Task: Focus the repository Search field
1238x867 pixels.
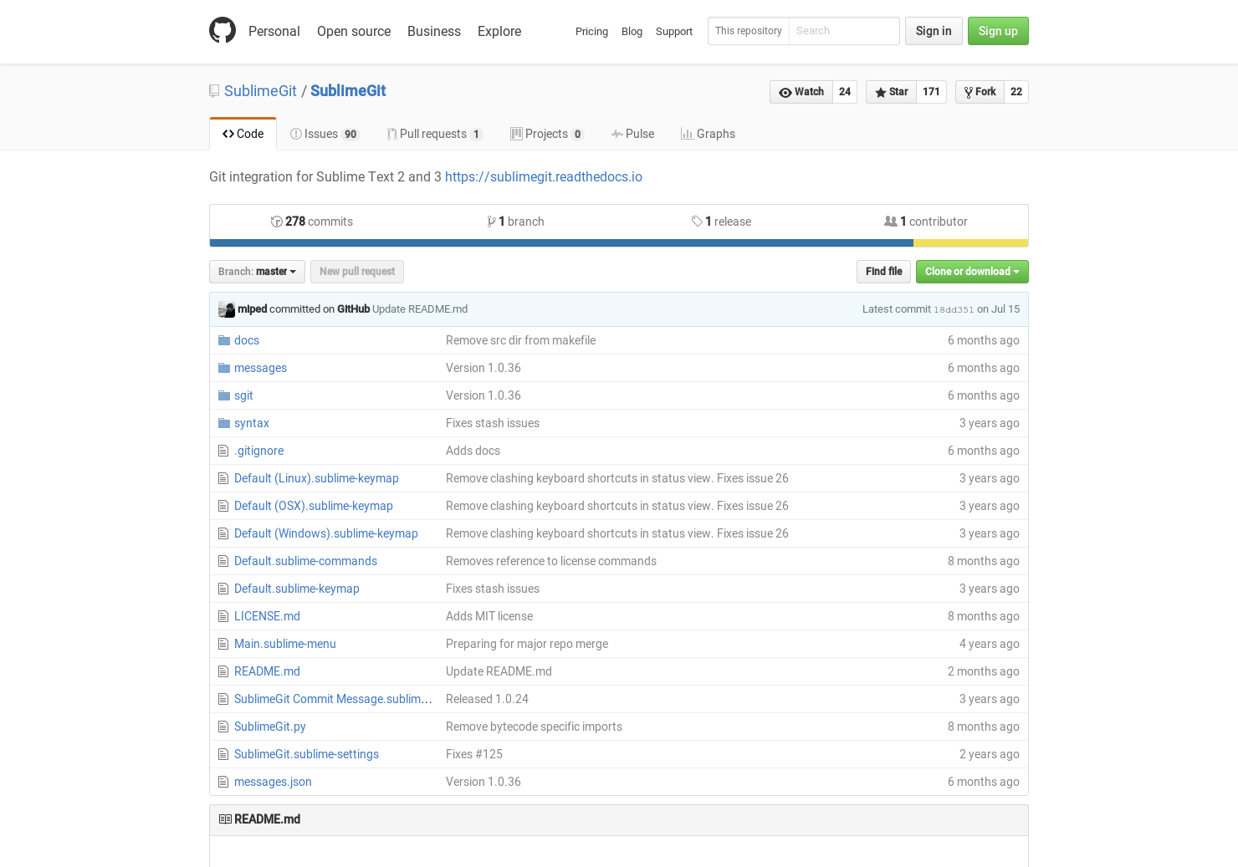Action: 843,31
